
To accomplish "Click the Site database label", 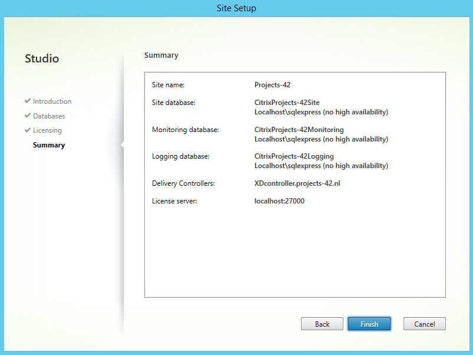I will point(173,103).
